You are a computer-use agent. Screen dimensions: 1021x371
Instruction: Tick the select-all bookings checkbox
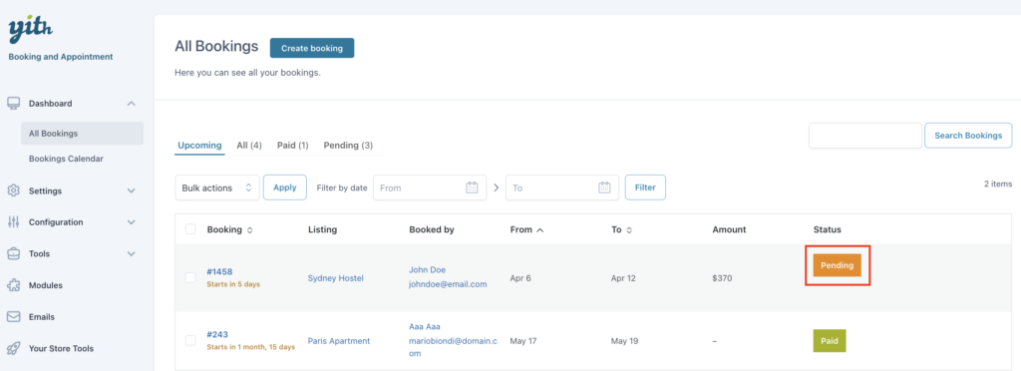[190, 229]
